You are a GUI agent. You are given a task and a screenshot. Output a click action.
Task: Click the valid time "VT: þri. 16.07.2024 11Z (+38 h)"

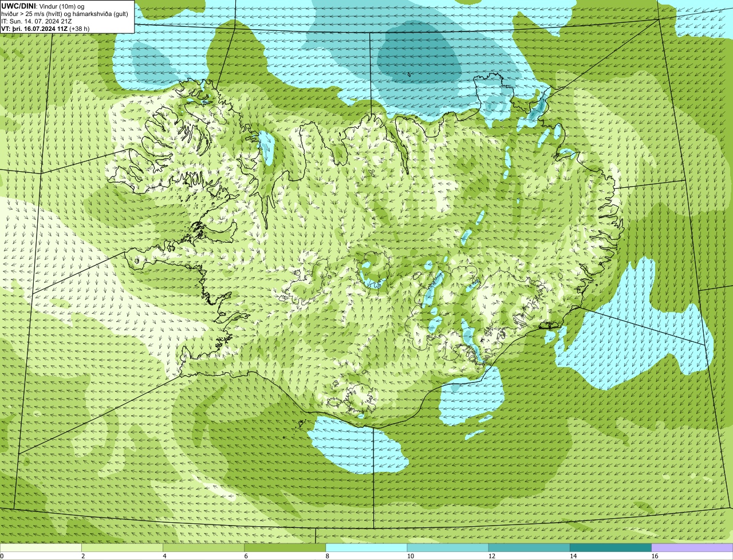point(45,28)
